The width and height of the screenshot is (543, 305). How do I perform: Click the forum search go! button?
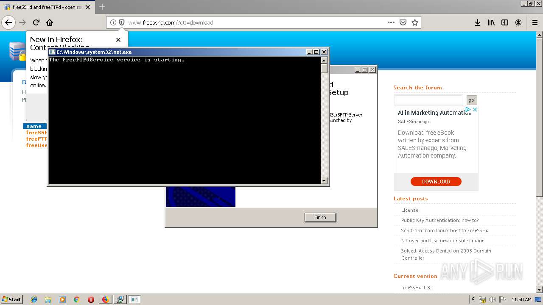[x=472, y=100]
